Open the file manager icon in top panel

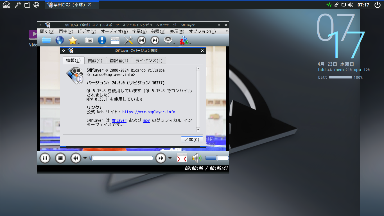27,5
